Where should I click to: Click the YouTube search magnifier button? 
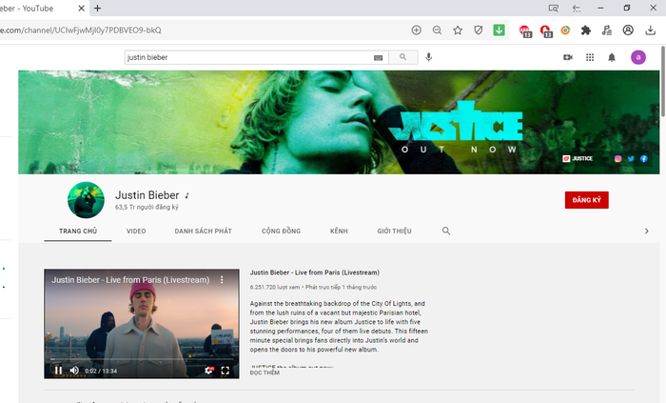[403, 57]
